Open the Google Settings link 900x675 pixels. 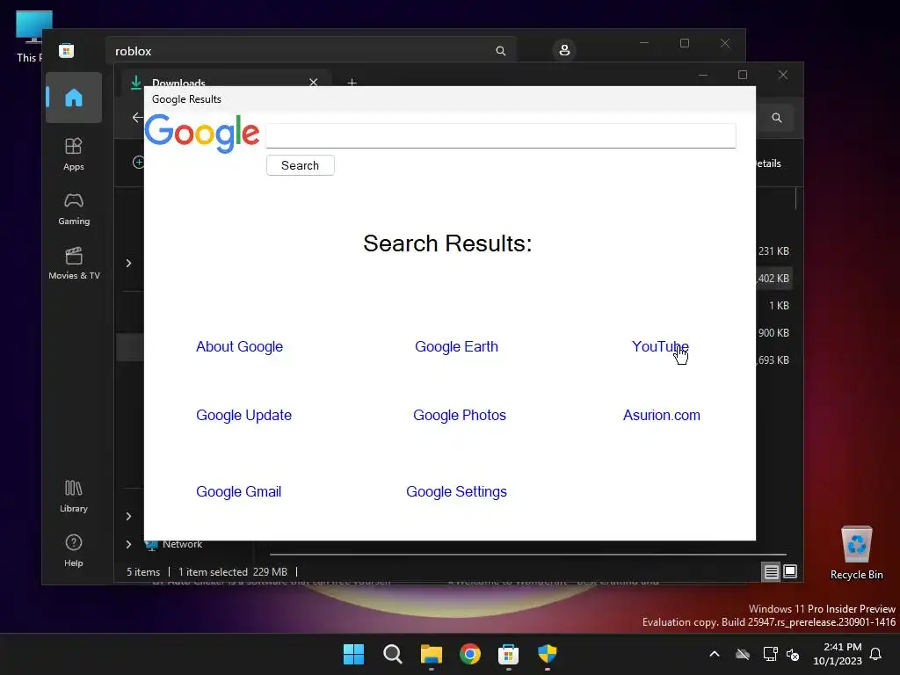tap(456, 492)
